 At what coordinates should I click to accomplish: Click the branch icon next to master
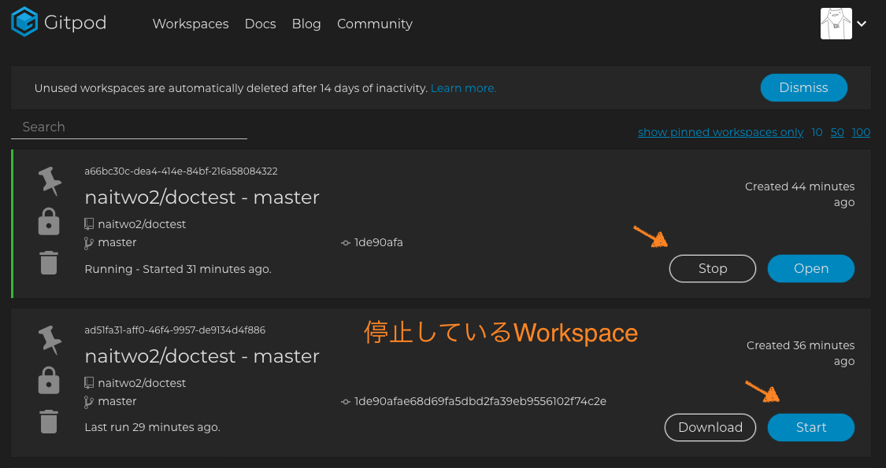[88, 242]
